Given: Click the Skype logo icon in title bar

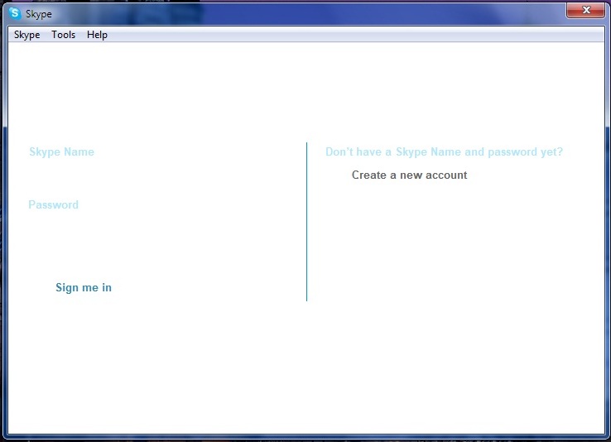Looking at the screenshot, I should pos(15,13).
